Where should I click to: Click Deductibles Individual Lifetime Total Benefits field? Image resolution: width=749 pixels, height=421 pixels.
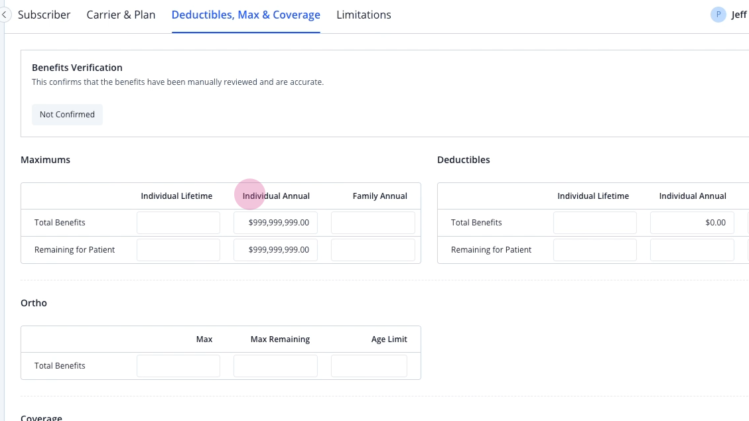[x=594, y=223]
